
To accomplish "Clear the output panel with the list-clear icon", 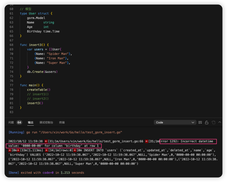I will pos(200,122).
